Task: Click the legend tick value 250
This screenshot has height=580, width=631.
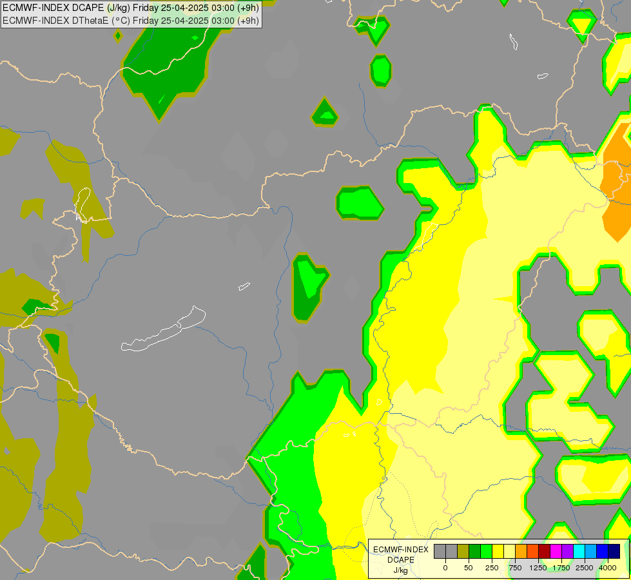Action: 492,568
